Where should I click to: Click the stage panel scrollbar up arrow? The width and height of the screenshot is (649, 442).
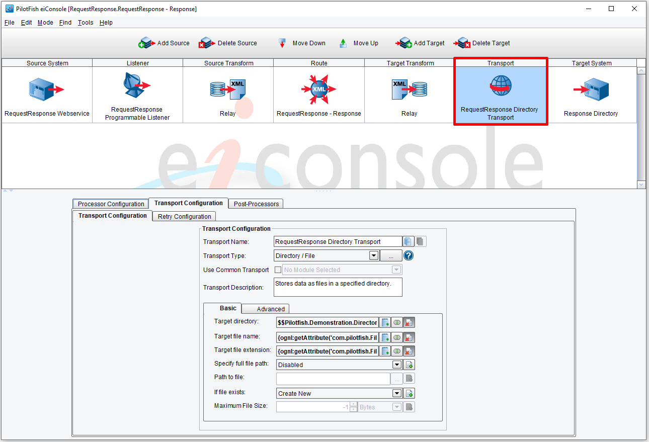pos(641,71)
